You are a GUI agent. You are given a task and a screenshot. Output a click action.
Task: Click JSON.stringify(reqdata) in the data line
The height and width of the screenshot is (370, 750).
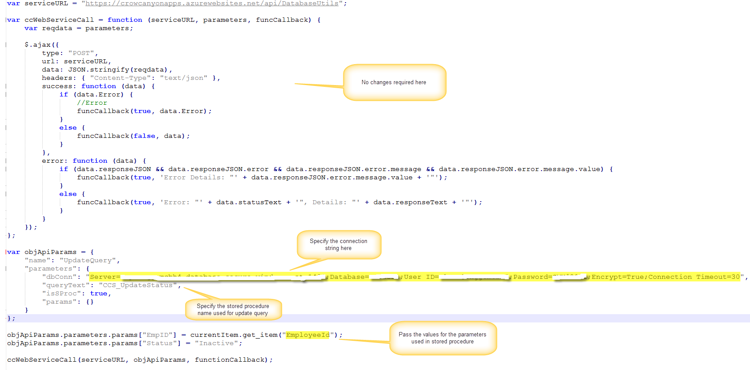118,70
